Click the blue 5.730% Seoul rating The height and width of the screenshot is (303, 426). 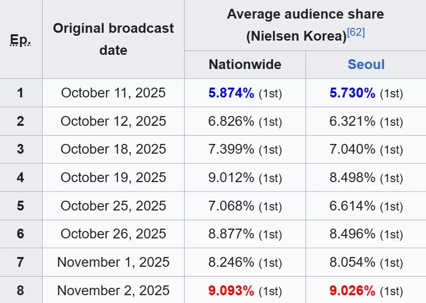352,93
